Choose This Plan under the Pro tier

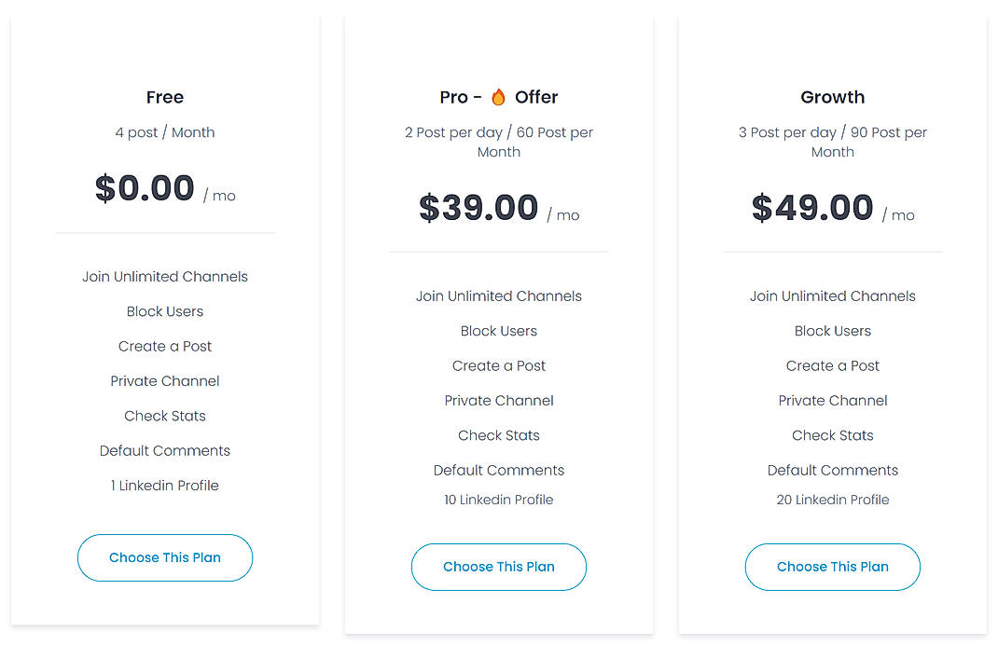[498, 567]
